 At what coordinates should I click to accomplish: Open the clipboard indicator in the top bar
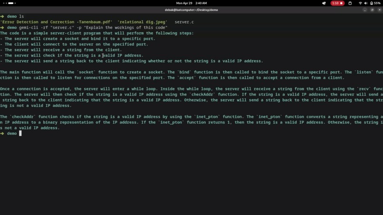(x=350, y=3)
